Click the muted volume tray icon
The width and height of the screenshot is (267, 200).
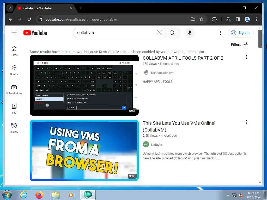click(241, 195)
